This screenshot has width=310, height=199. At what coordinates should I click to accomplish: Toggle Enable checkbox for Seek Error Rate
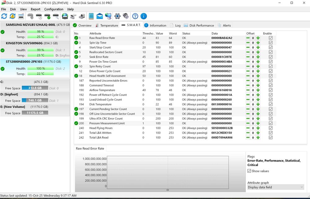coord(271,57)
